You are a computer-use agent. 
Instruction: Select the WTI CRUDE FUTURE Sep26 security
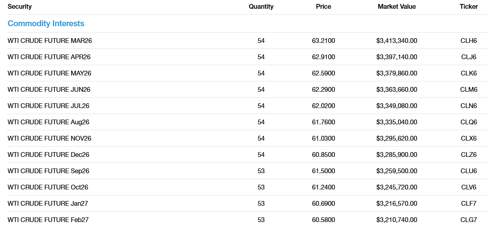49,171
